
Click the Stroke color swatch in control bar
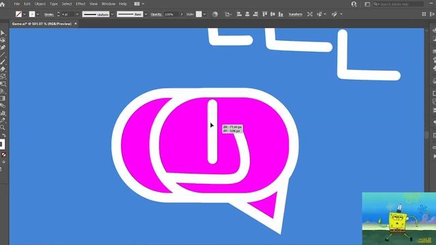(x=32, y=14)
